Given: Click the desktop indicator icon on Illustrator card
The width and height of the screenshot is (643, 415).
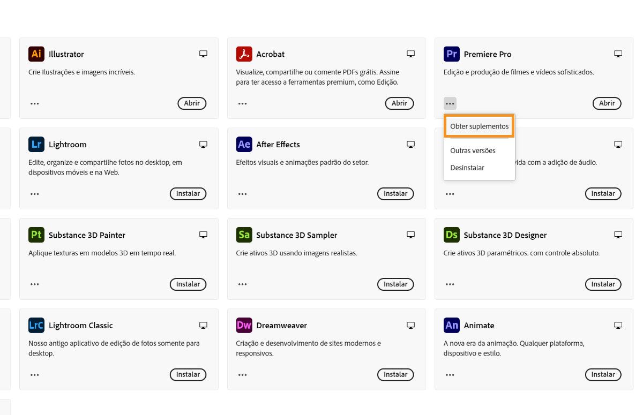Looking at the screenshot, I should point(203,54).
